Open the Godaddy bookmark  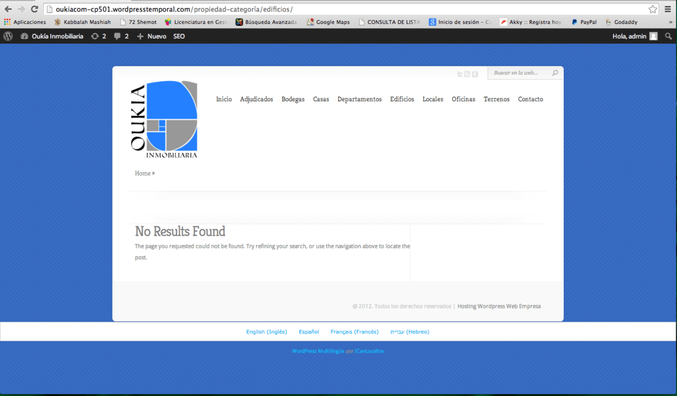tap(621, 22)
